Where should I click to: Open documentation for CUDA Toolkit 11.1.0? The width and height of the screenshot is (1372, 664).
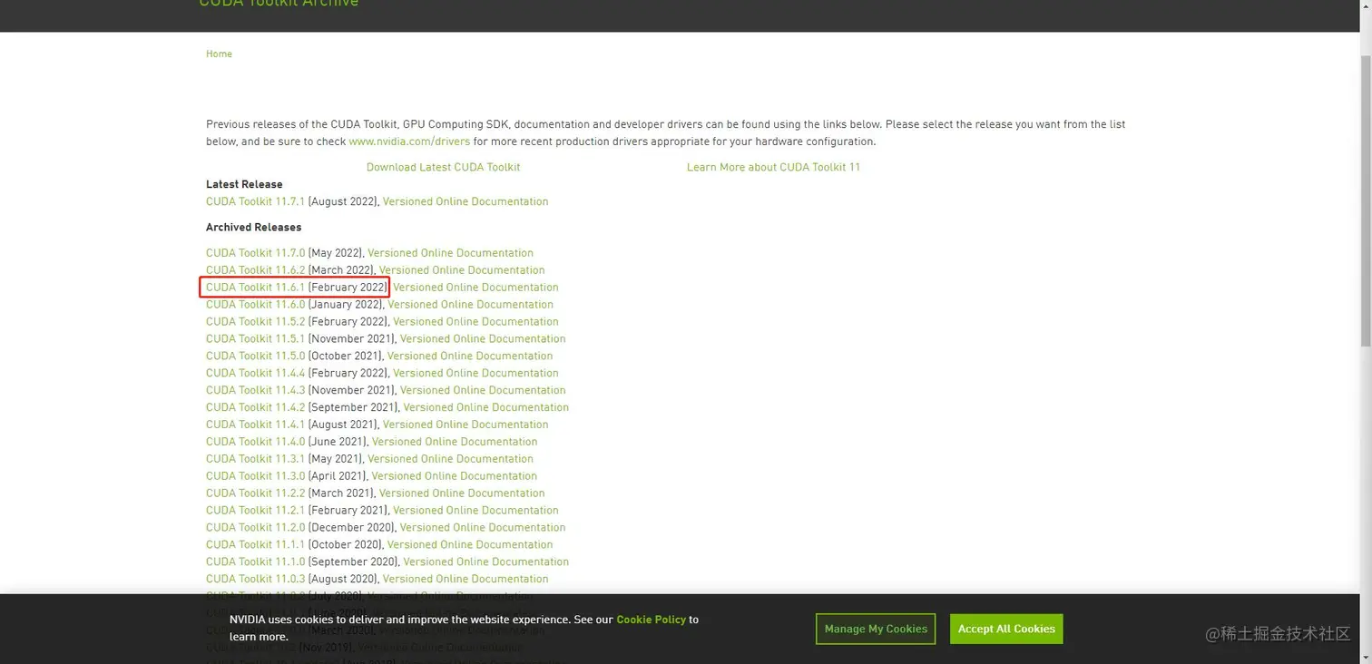click(x=486, y=562)
